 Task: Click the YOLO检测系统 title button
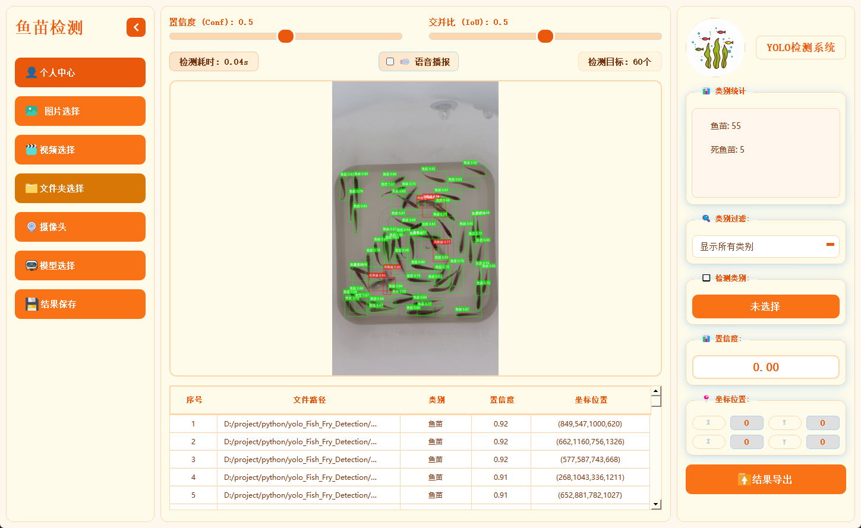(x=800, y=48)
